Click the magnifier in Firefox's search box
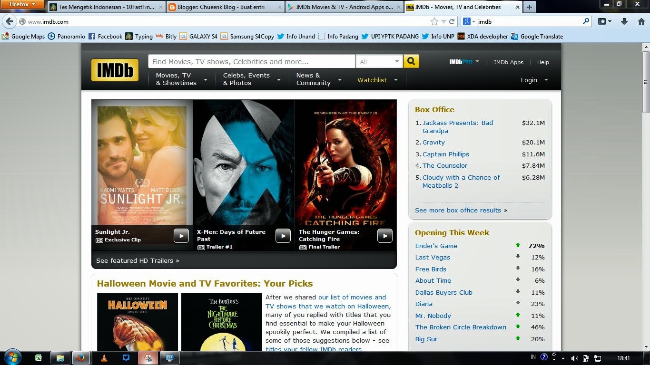 pos(586,21)
